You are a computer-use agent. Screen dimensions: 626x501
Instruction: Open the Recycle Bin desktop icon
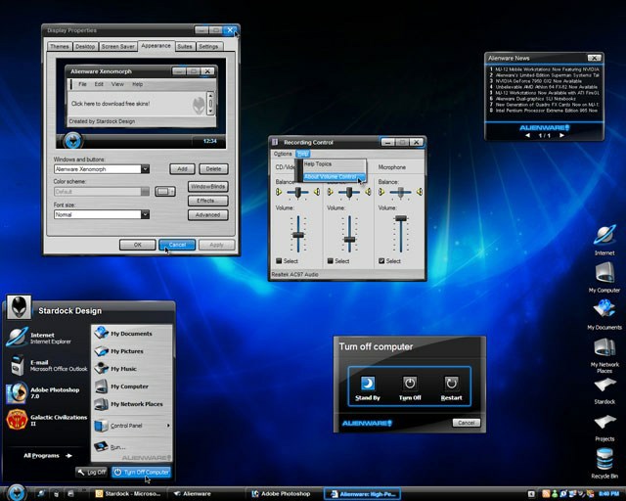click(604, 459)
